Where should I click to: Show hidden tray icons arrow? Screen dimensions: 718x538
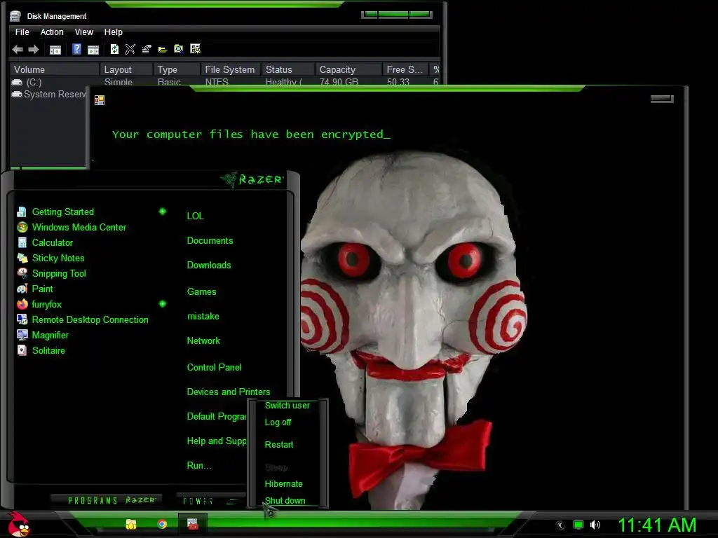click(x=560, y=525)
